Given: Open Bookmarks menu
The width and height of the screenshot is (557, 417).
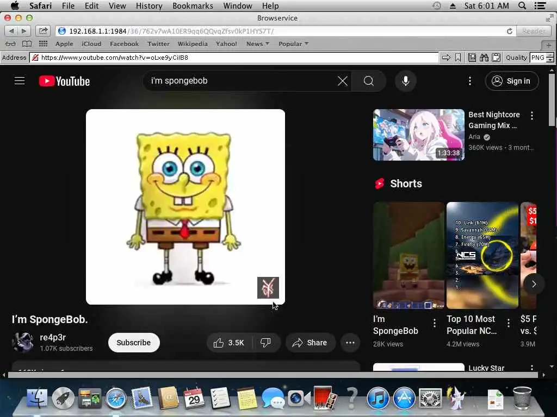Looking at the screenshot, I should [193, 5].
